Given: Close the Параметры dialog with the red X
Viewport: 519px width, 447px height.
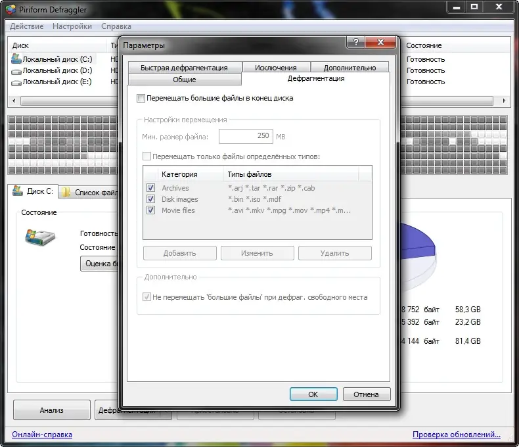Looking at the screenshot, I should coord(380,42).
